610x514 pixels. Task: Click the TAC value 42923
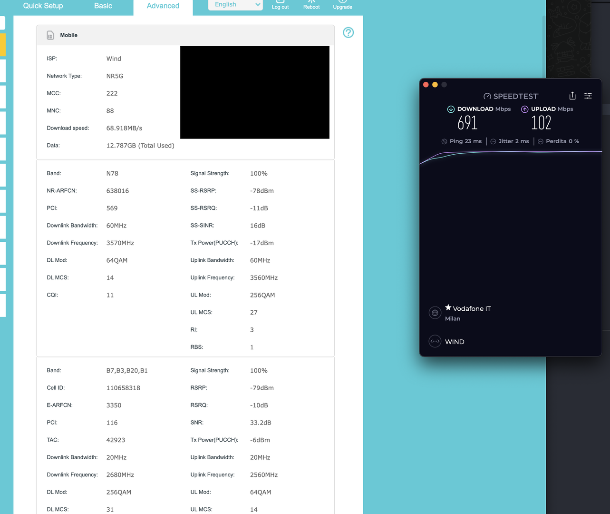tap(116, 440)
